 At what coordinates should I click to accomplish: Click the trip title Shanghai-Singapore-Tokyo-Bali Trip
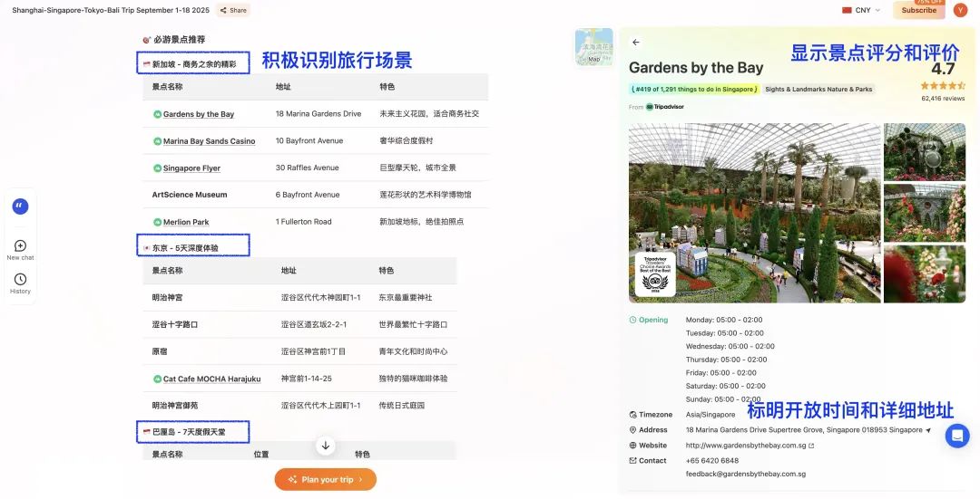point(111,10)
